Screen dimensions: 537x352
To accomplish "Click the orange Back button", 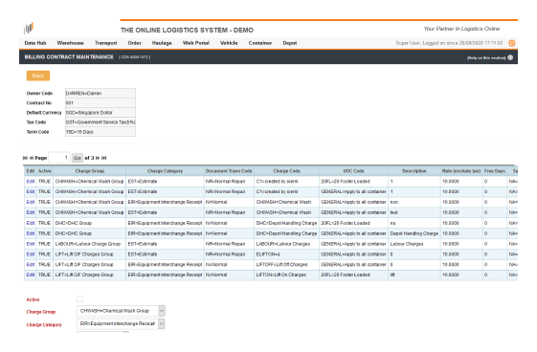I will 38,76.
